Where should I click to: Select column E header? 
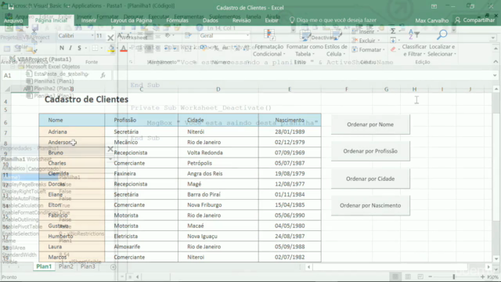click(290, 89)
